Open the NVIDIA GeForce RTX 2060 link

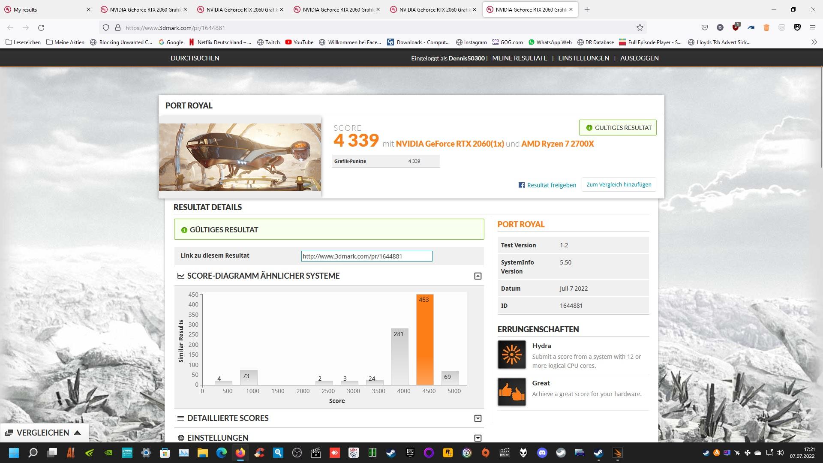[x=450, y=144]
